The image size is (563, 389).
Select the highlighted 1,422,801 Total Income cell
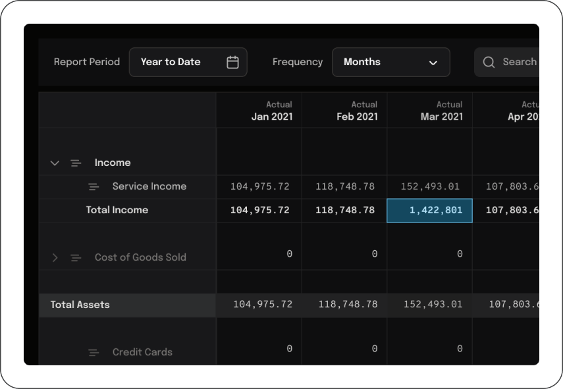pyautogui.click(x=429, y=211)
